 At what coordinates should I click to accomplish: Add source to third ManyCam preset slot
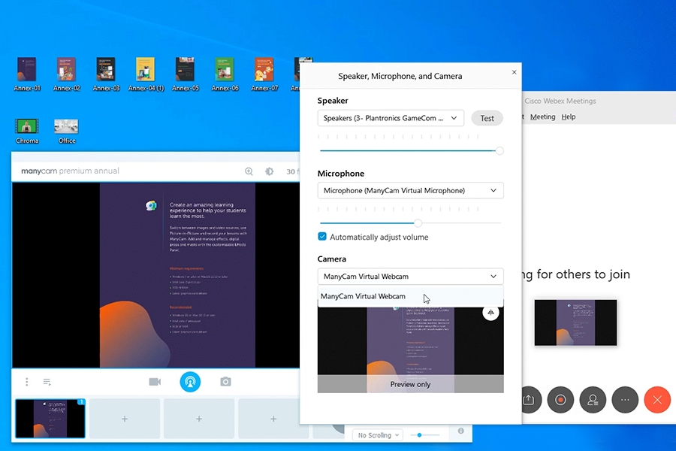[x=199, y=419]
